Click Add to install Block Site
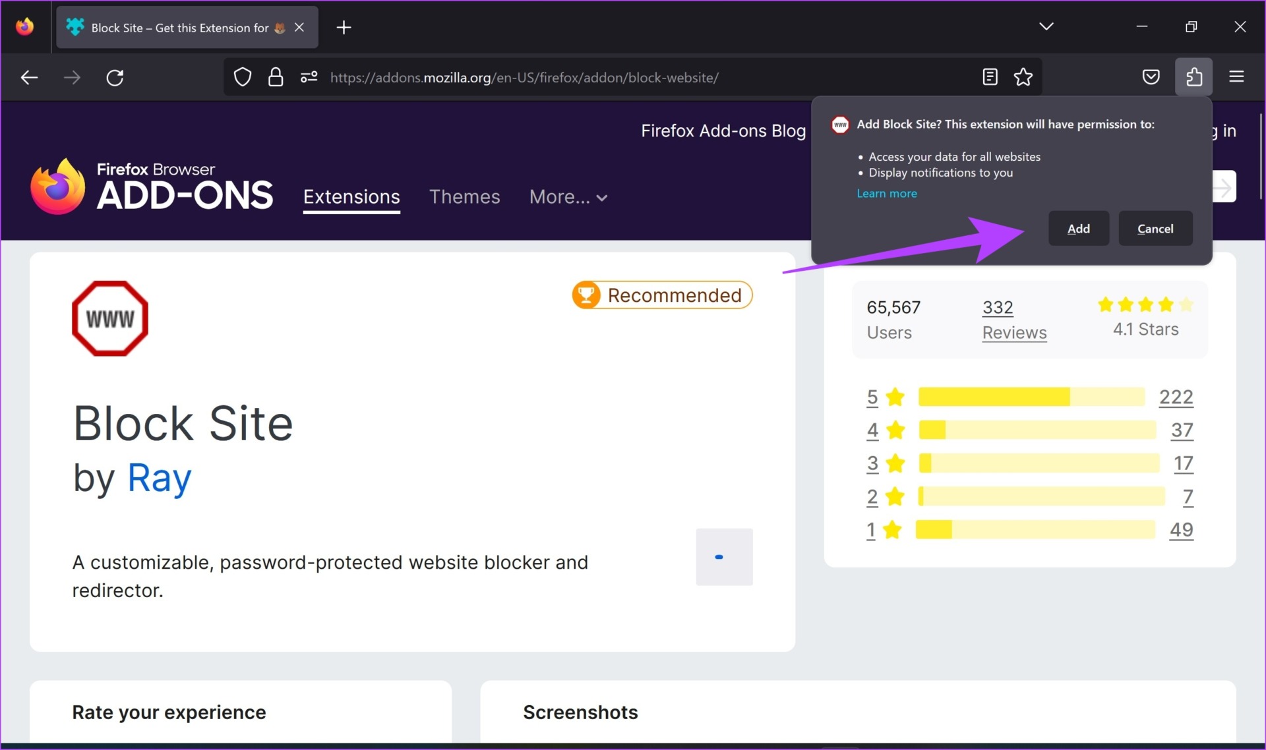The height and width of the screenshot is (750, 1266). [x=1079, y=229]
